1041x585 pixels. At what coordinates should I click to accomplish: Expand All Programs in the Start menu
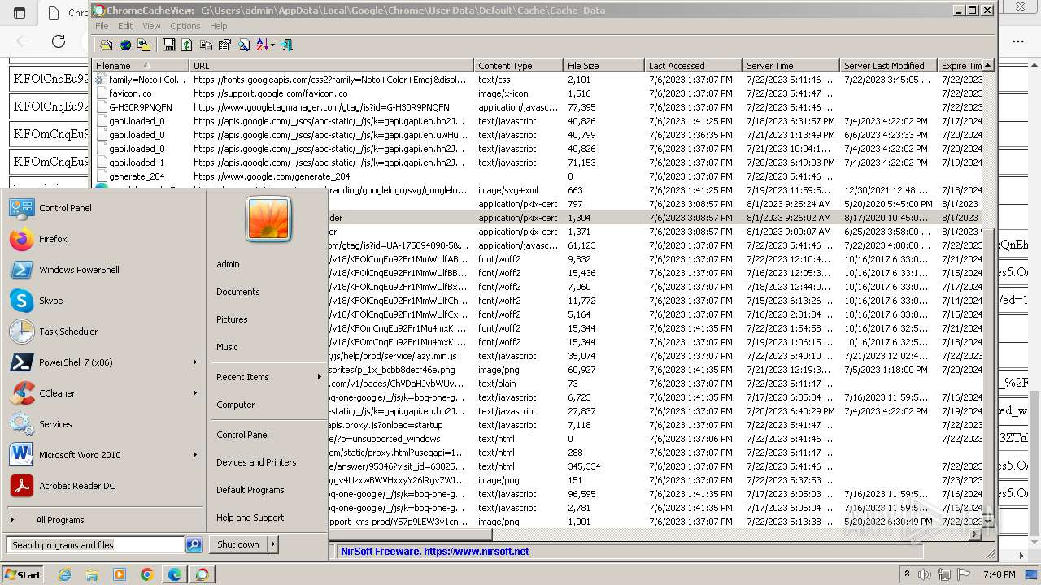click(x=103, y=520)
